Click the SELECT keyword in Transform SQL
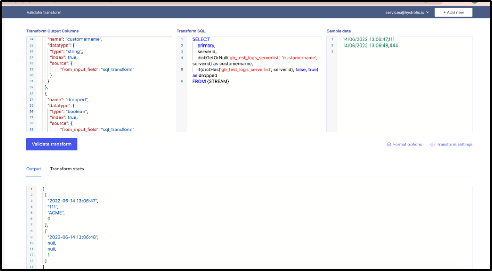Screen dimensions: 492x272 coord(201,39)
